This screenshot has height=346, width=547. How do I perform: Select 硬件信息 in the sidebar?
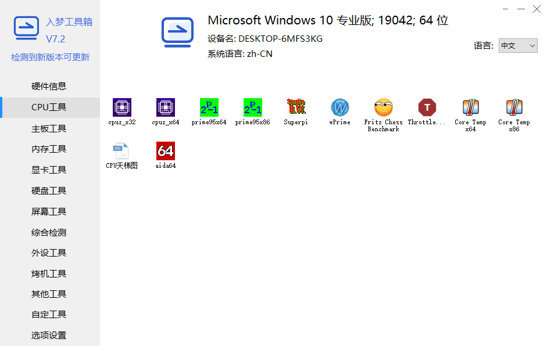pos(50,86)
